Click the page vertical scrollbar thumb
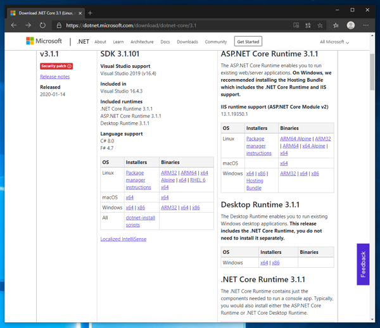This screenshot has width=380, height=328. tap(372, 72)
